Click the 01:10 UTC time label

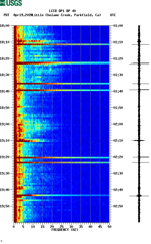pyautogui.click(x=118, y=42)
